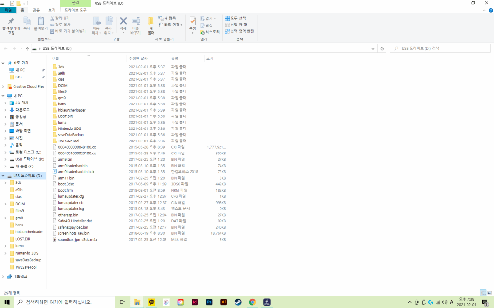Collapse the 내 PC tree node

pos(3,96)
